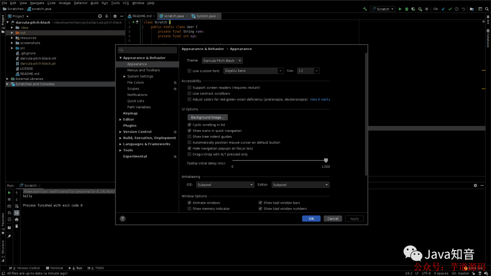Screen dimensions: 491x276
Task: Uncheck Show icons in quick navigation
Action: 189,130
